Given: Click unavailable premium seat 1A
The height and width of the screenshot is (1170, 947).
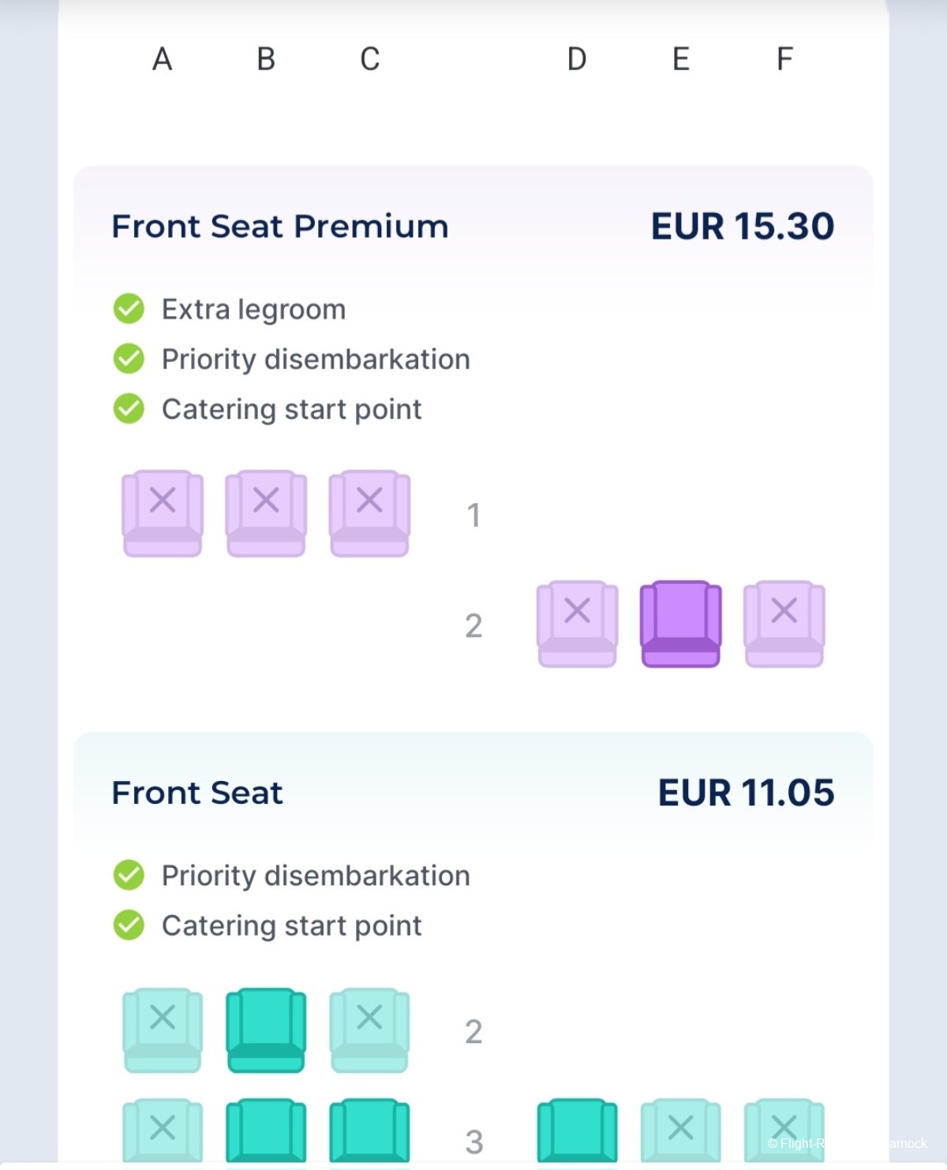Looking at the screenshot, I should 163,513.
